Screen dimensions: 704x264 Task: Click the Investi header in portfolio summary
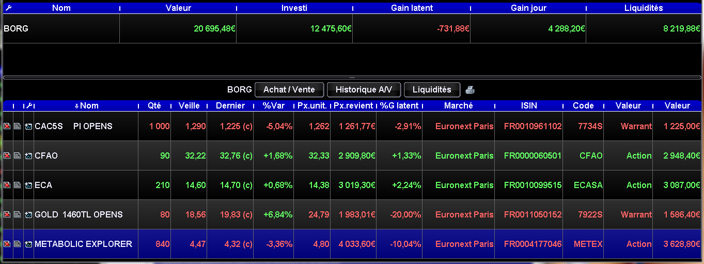coord(294,8)
